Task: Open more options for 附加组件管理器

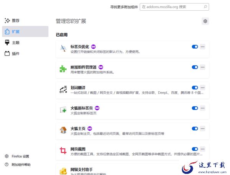Action: click(202, 67)
